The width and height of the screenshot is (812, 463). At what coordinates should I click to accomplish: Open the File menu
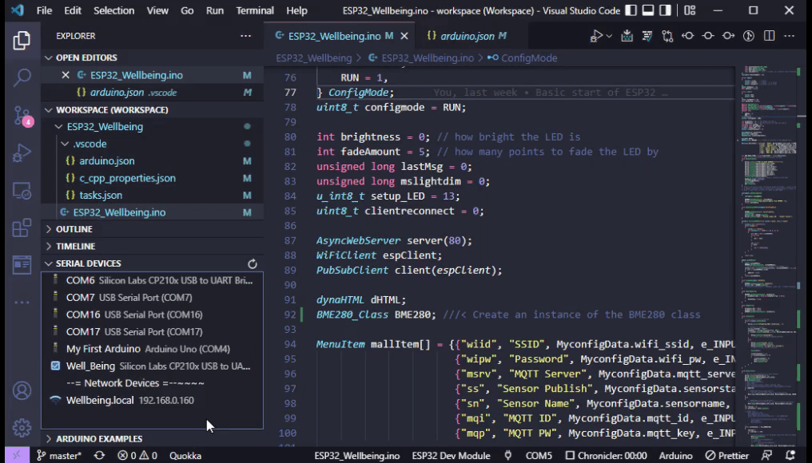coord(44,10)
